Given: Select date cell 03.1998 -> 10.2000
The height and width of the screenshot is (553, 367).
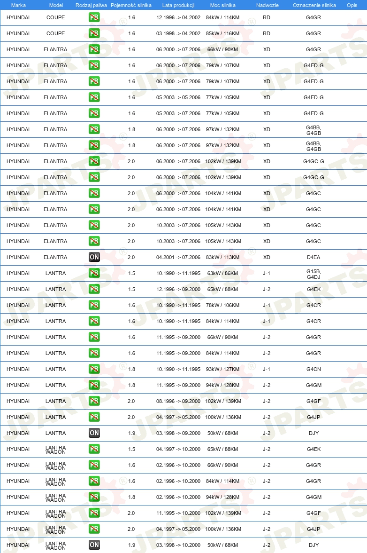Looking at the screenshot, I should [178, 545].
